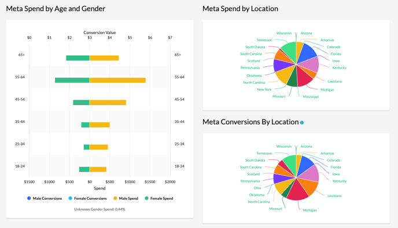Image resolution: width=398 pixels, height=228 pixels.
Task: Click South Dakota label in Spend by Location chart
Action: point(255,47)
